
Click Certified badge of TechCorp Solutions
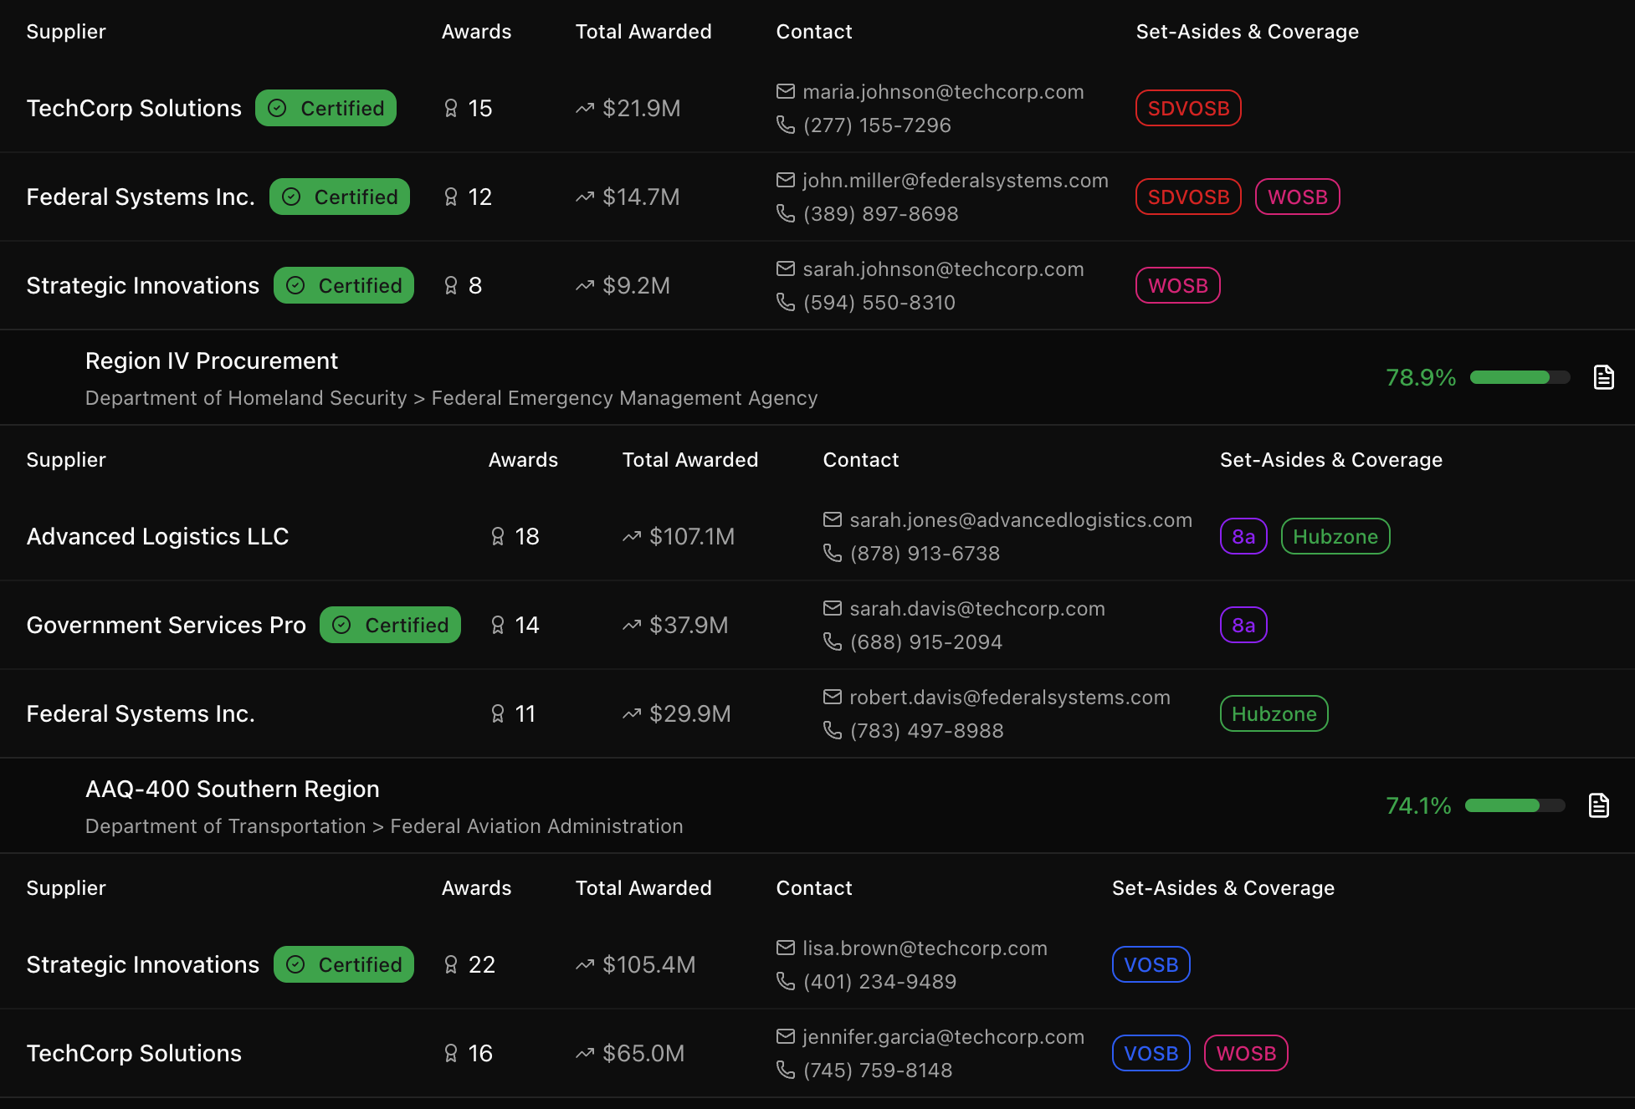pos(325,108)
